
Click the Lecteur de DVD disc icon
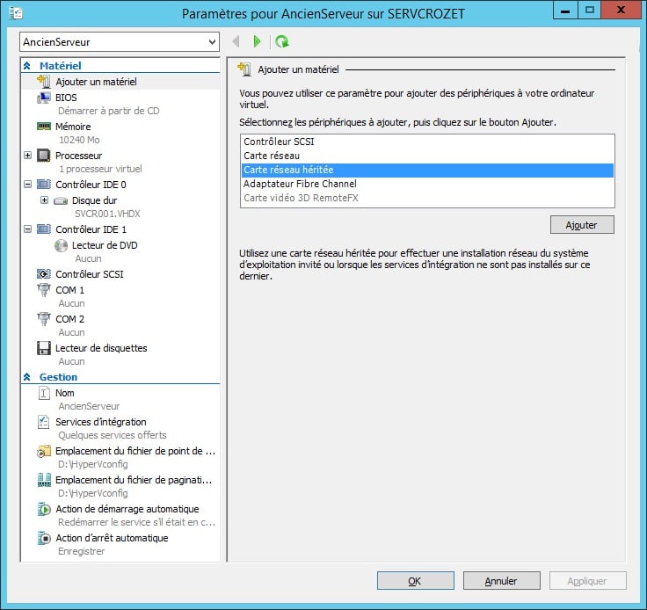point(61,245)
